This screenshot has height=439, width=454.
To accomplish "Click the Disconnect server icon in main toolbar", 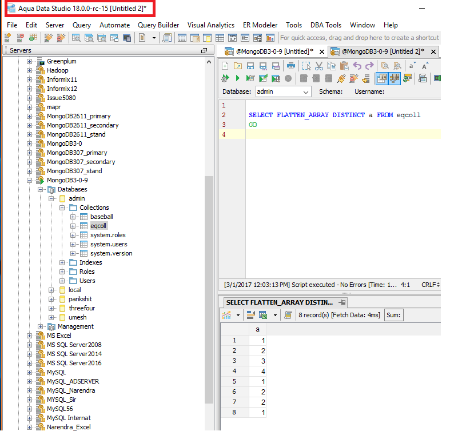I will click(61, 38).
